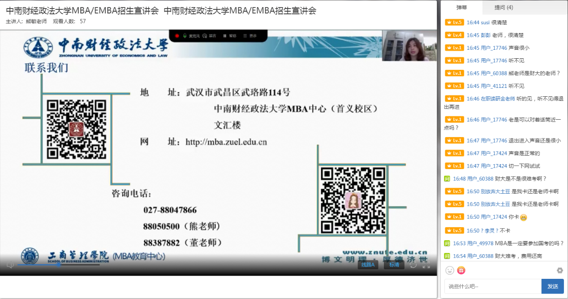
Task: Switch to the 弹幕 tab
Action: 462,8
